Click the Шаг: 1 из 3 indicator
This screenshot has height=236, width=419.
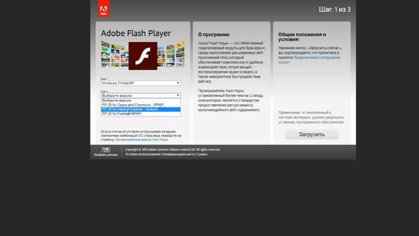tap(335, 10)
